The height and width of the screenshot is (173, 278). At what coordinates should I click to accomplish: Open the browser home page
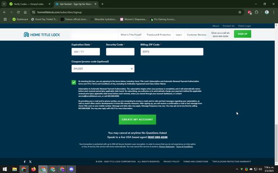point(25,12)
